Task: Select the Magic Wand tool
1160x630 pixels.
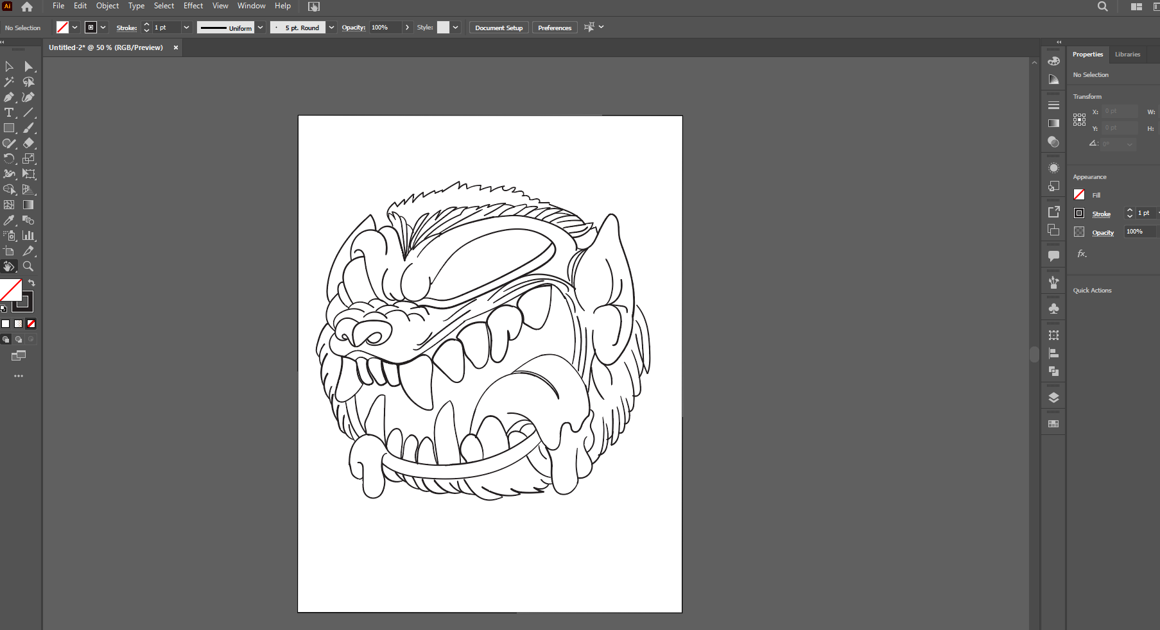Action: point(9,82)
